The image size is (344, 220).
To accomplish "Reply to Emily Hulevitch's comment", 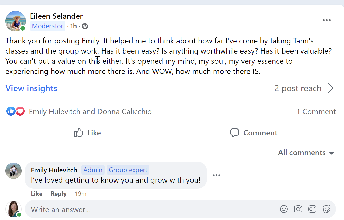I will pos(58,194).
